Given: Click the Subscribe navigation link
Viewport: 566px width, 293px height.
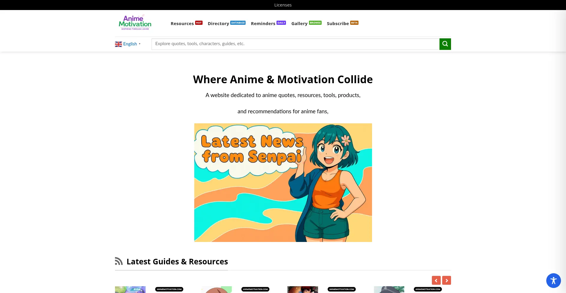Looking at the screenshot, I should (x=338, y=24).
